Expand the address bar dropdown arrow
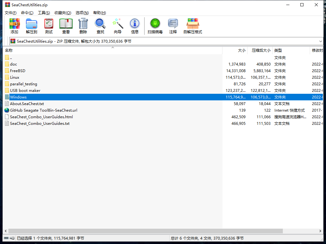The image size is (326, 244). [x=320, y=41]
